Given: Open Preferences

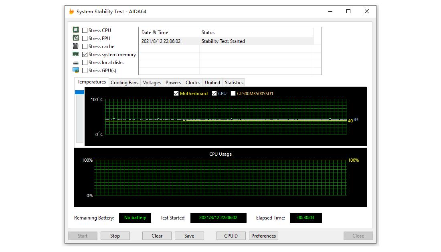Looking at the screenshot, I should click(x=263, y=236).
